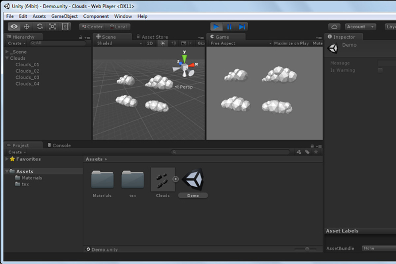Screen dimensions: 396x264
Task: Open the Account dropdown
Action: tap(361, 27)
